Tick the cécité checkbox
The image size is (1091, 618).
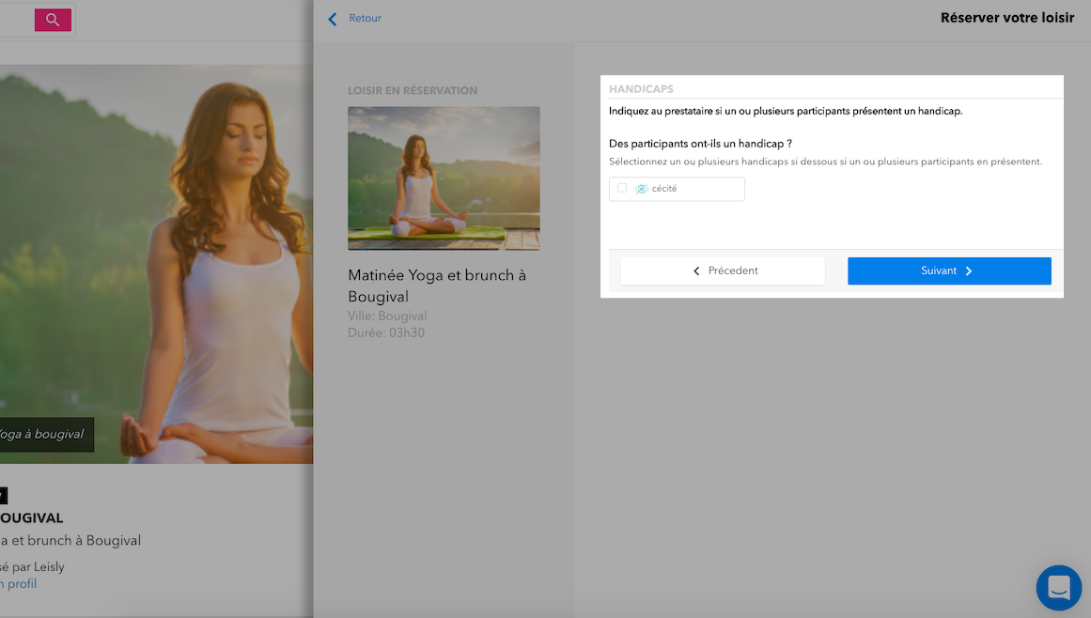[x=622, y=189]
